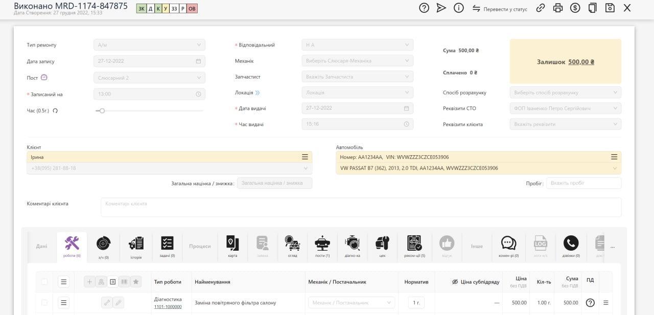Open the client hamburger menu for Ірина
The image size is (654, 315).
pyautogui.click(x=305, y=157)
